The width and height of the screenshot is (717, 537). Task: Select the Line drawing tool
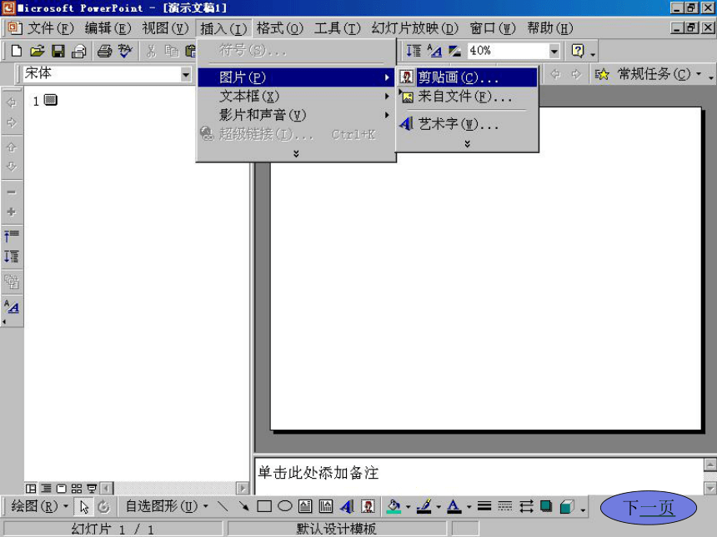(223, 506)
